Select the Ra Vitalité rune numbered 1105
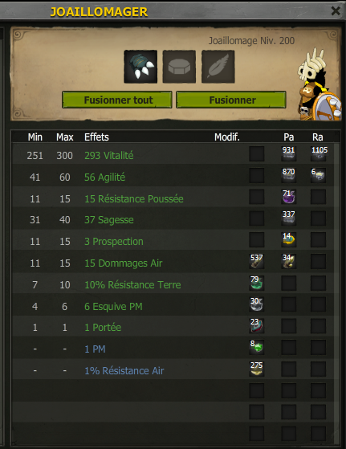This screenshot has height=449, width=346. pos(318,153)
